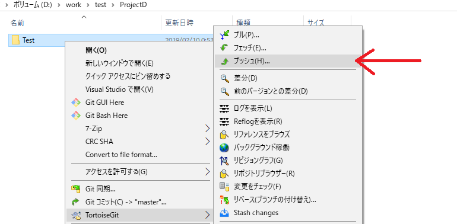Click the Fetch (フェッチ) green arrow icon
Viewport: 457px width, 224px height.
click(224, 48)
